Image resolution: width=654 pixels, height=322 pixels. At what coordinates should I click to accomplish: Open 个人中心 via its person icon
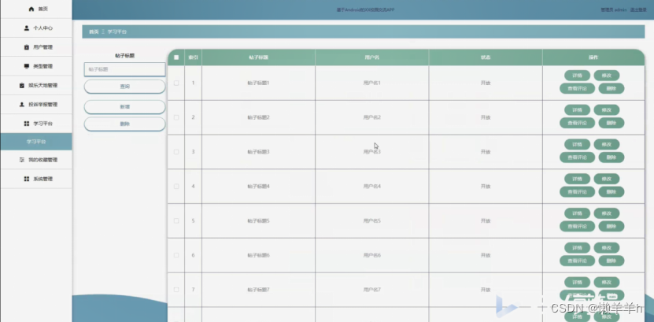(x=27, y=28)
